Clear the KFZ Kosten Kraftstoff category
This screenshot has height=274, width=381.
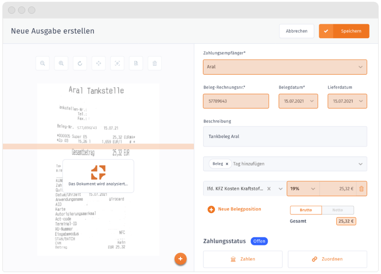click(269, 189)
